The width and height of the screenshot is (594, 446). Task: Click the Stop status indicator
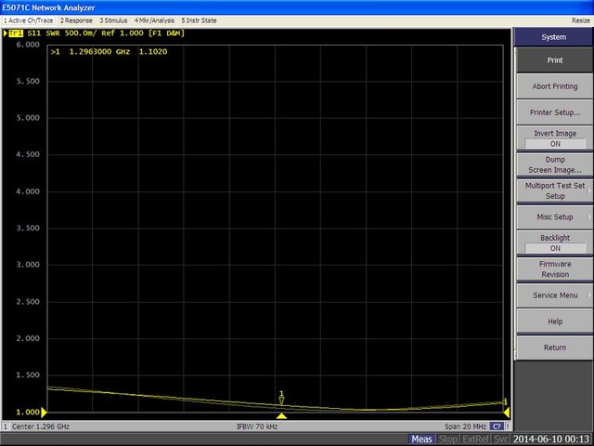pyautogui.click(x=447, y=439)
